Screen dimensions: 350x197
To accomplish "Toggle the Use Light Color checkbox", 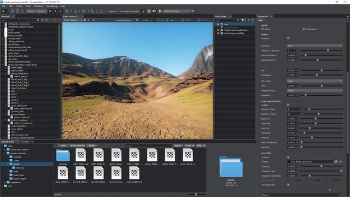I will click(x=288, y=185).
